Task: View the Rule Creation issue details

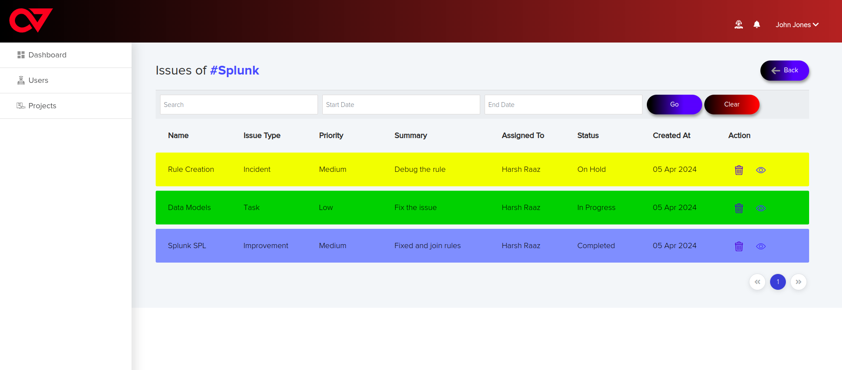Action: [761, 170]
